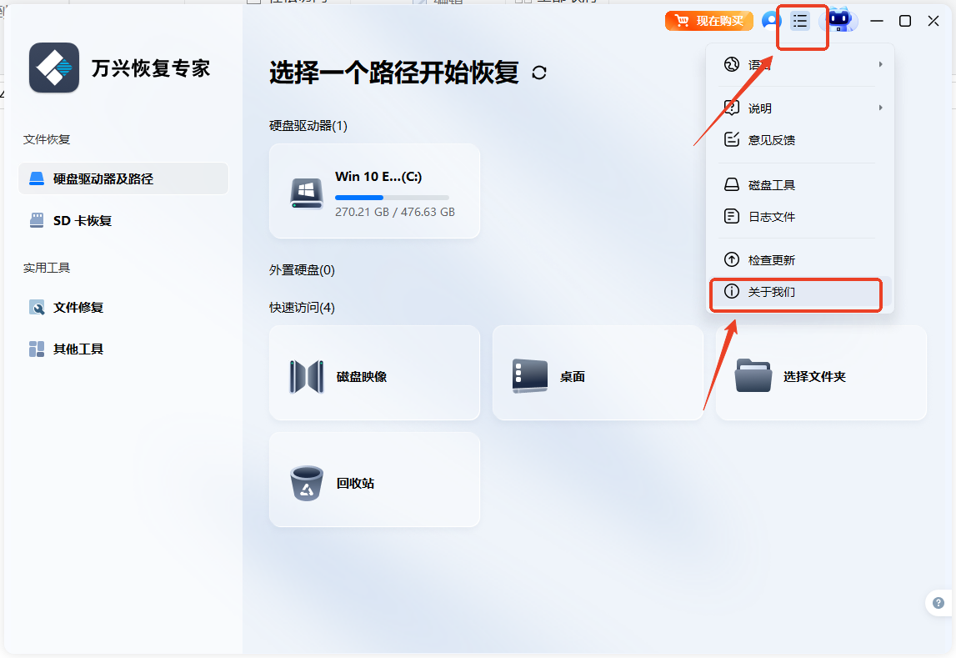
Task: Select 检查更新 in the menu
Action: [x=799, y=260]
